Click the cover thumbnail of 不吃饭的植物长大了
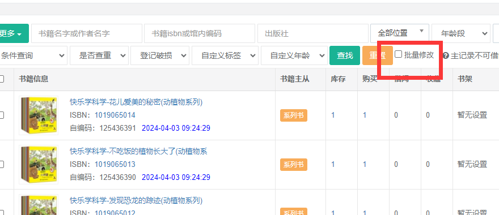 [39, 165]
